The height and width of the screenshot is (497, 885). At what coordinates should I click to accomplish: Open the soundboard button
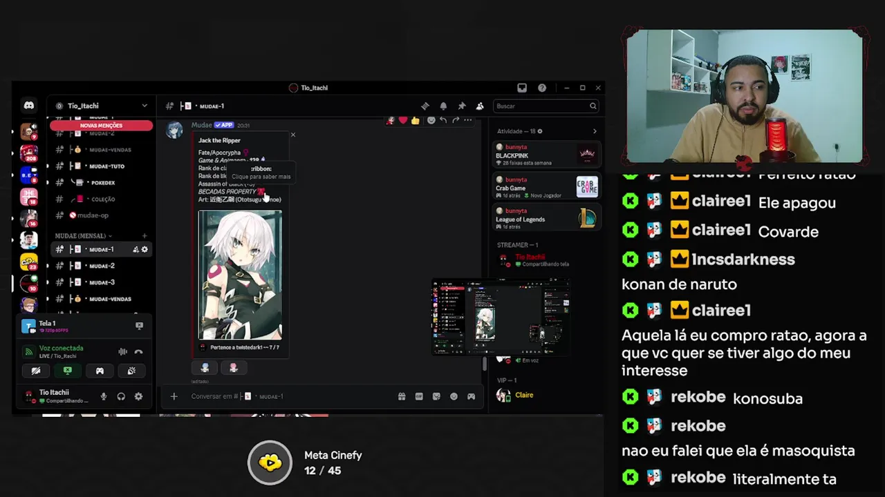pyautogui.click(x=131, y=371)
